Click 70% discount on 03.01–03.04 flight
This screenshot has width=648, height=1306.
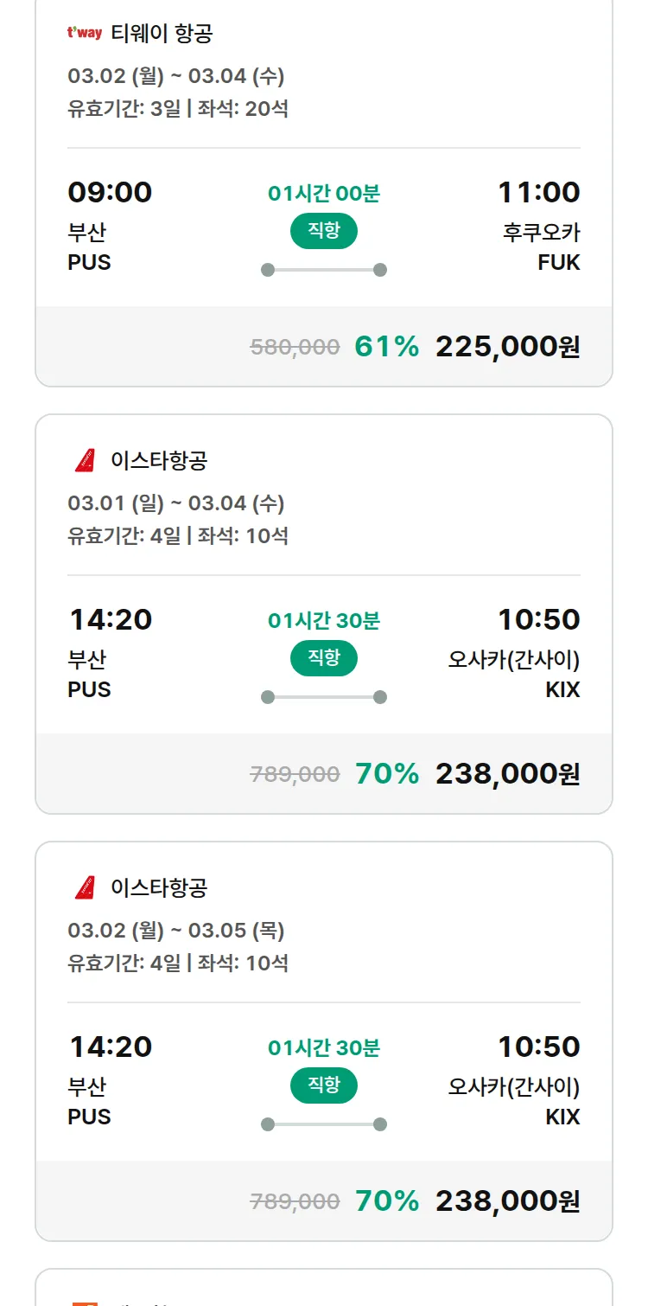386,774
